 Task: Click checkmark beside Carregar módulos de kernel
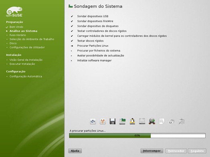point(72,36)
